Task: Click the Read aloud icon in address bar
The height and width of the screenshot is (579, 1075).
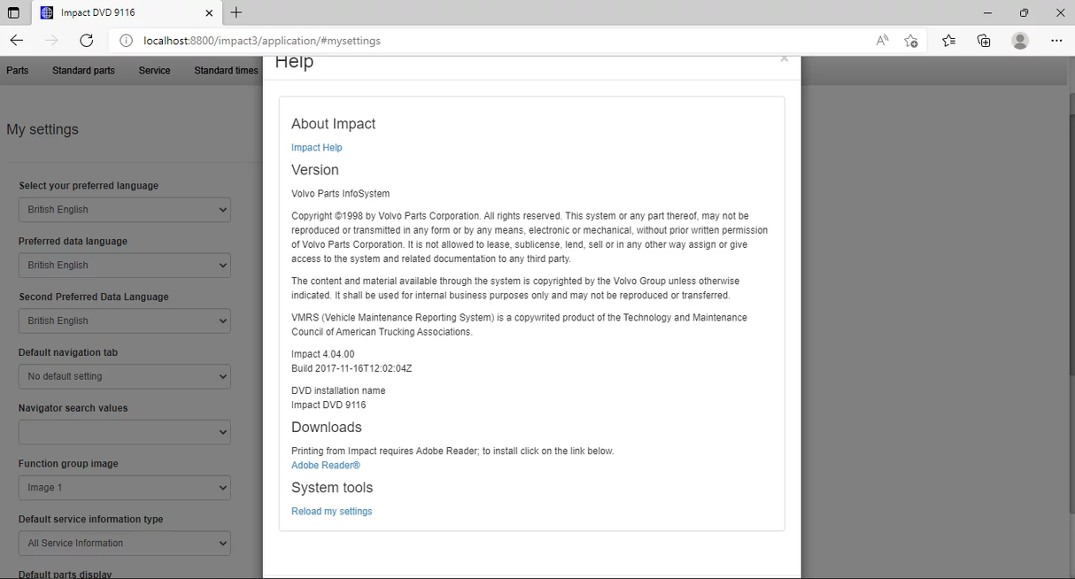Action: click(x=882, y=41)
